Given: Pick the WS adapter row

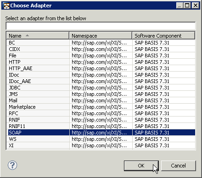Looking at the screenshot, I should click(101, 139).
